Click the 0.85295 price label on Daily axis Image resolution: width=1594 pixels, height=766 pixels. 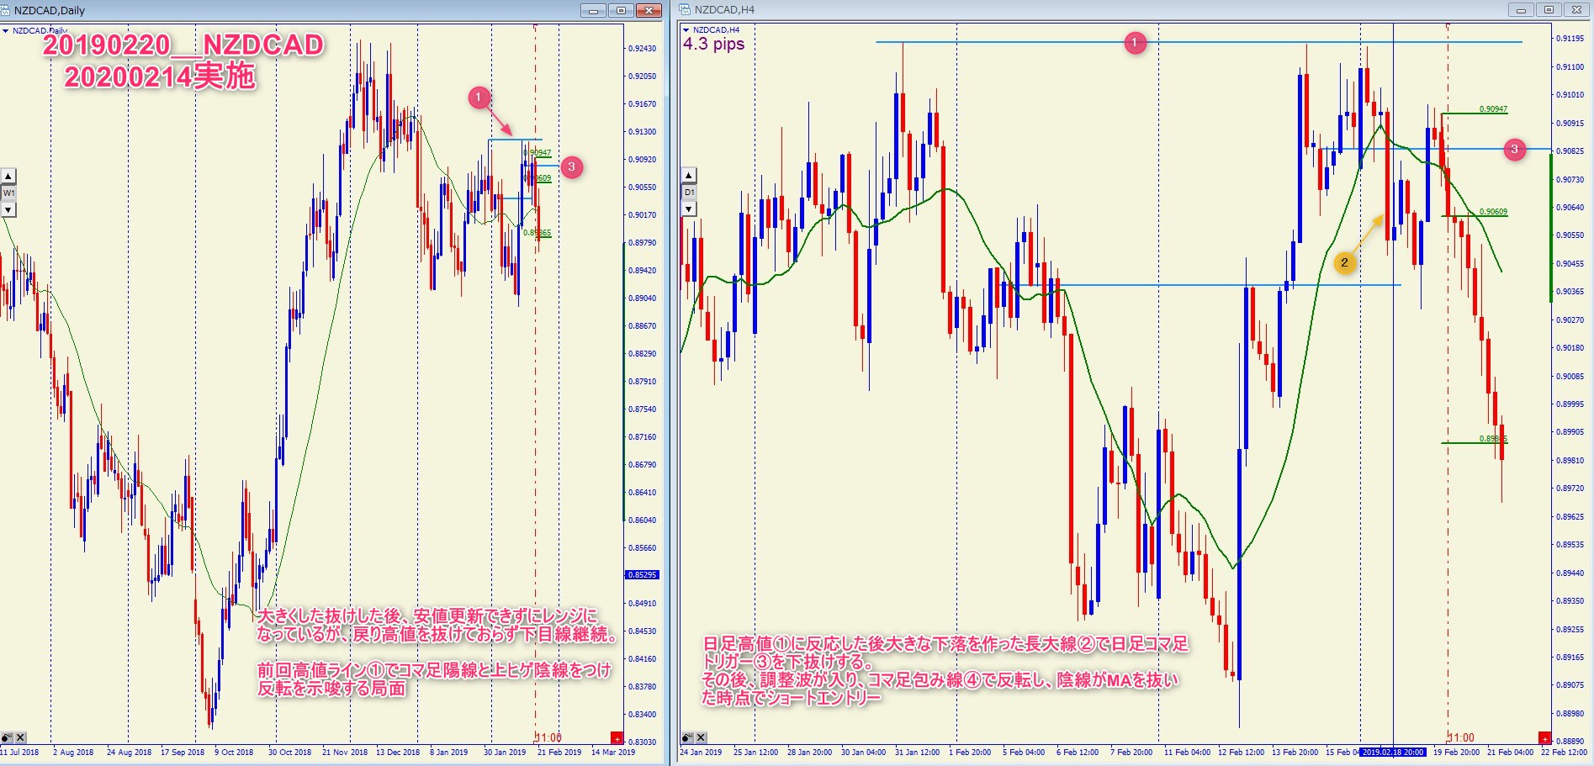(642, 575)
